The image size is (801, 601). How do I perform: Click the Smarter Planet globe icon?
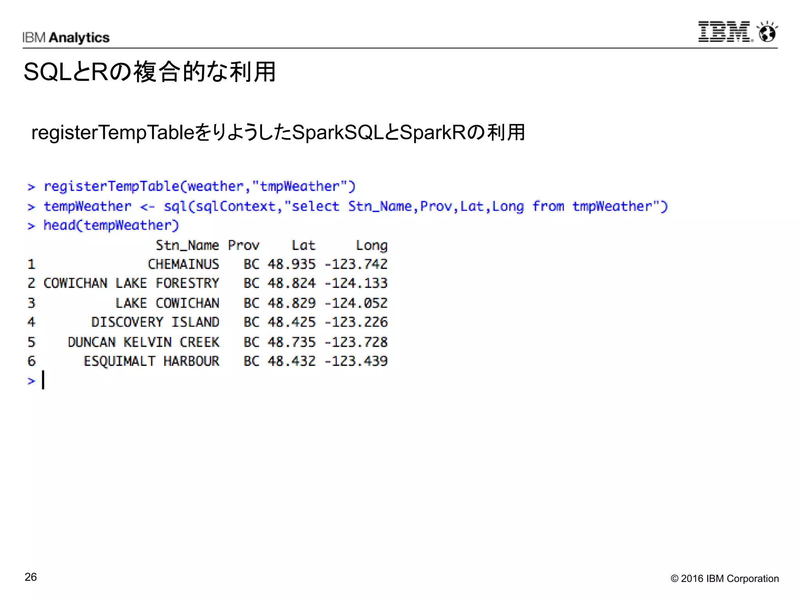pyautogui.click(x=767, y=31)
